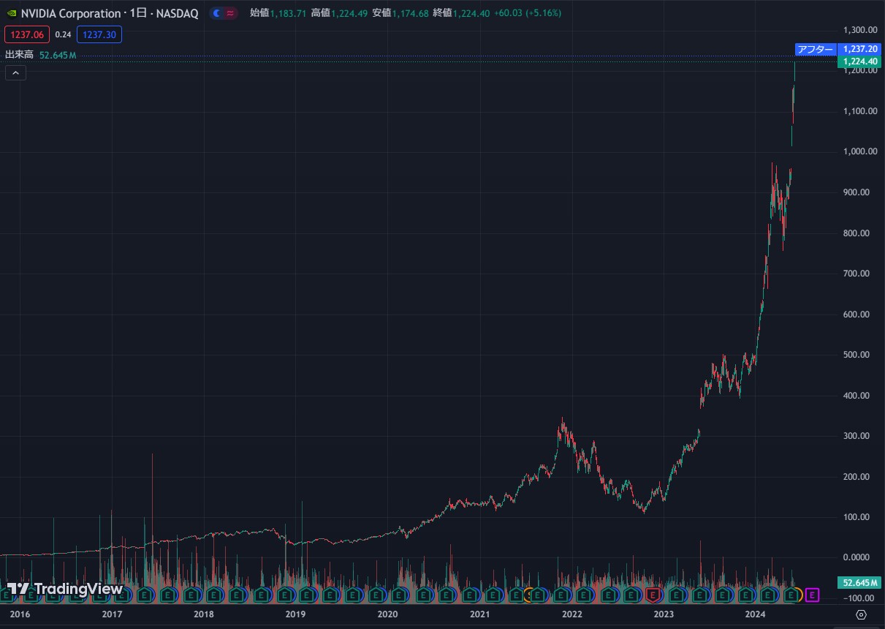Click the moon post-market session icon
This screenshot has width=885, height=629.
click(216, 13)
